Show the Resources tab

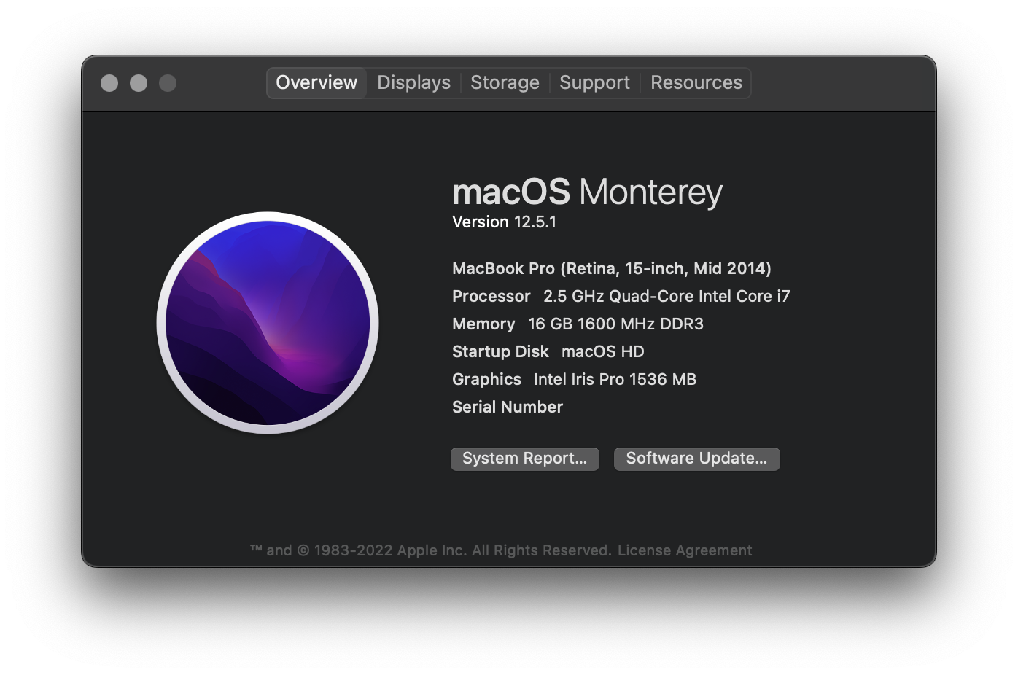click(696, 82)
